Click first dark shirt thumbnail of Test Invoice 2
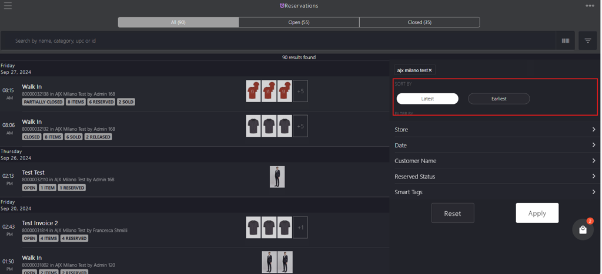The height and width of the screenshot is (274, 602). tap(253, 228)
